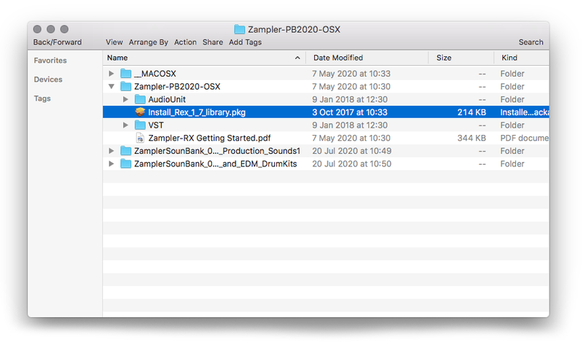Click the 20 Jul 2020 at 10:50 date
This screenshot has width=583, height=345.
point(352,164)
